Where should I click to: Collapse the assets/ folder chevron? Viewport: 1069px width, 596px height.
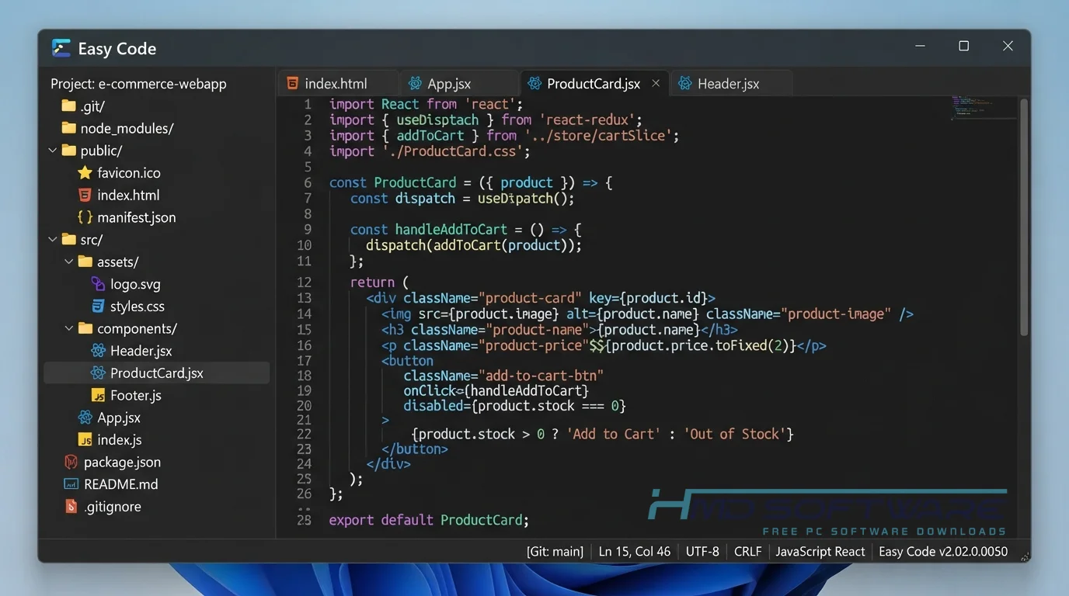click(69, 262)
